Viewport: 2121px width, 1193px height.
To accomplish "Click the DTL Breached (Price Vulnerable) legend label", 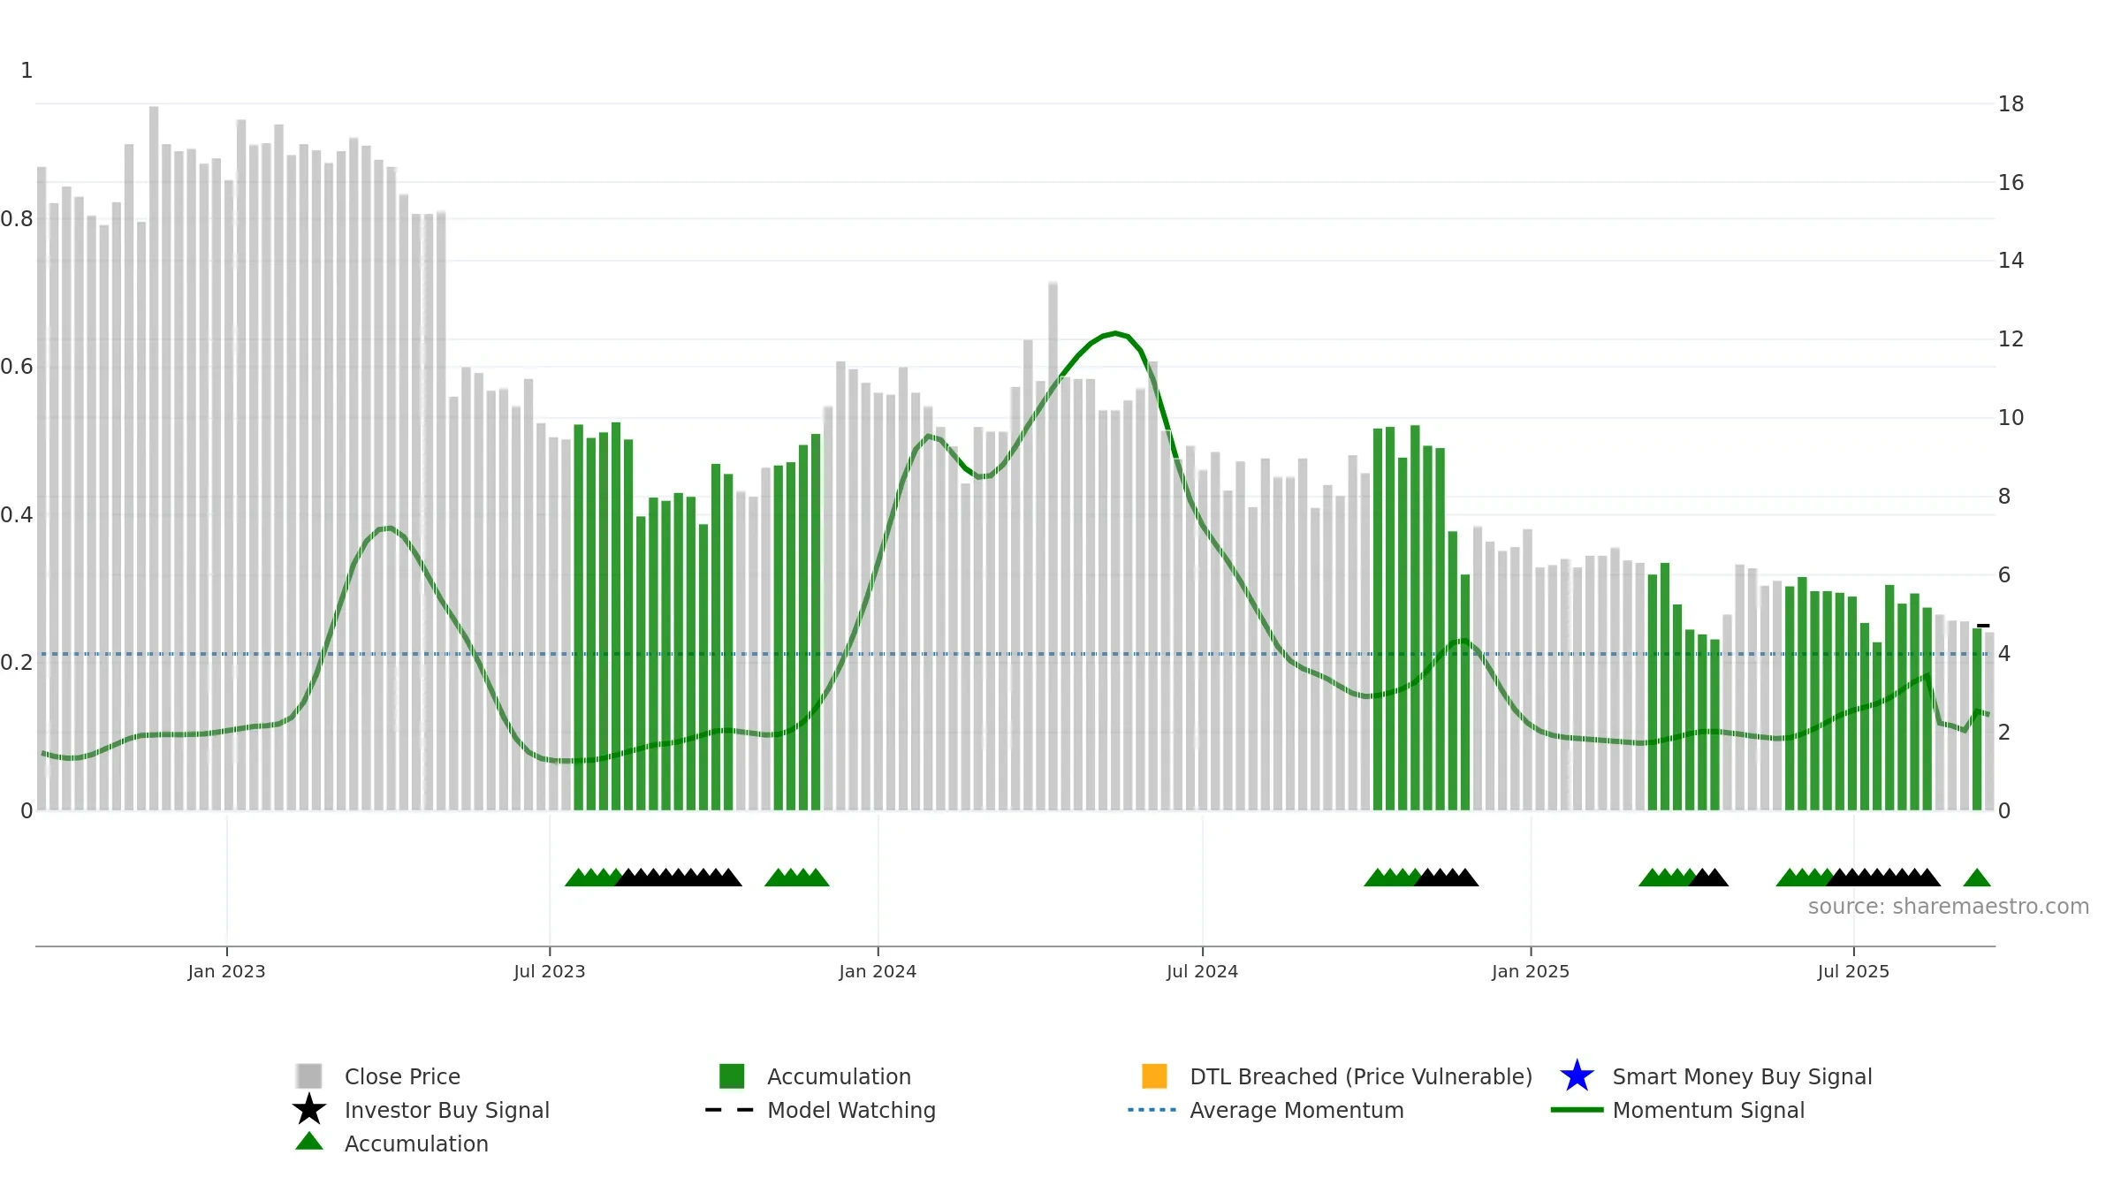I will pyautogui.click(x=1361, y=1076).
